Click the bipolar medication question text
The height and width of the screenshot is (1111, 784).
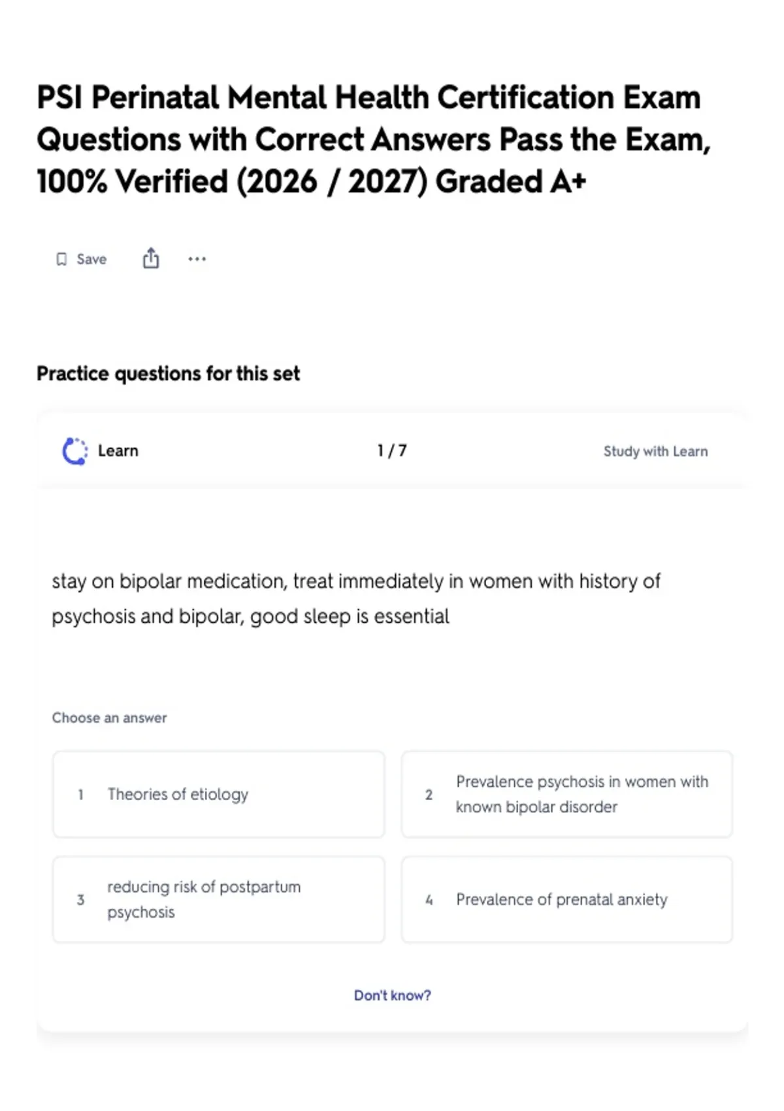point(356,599)
